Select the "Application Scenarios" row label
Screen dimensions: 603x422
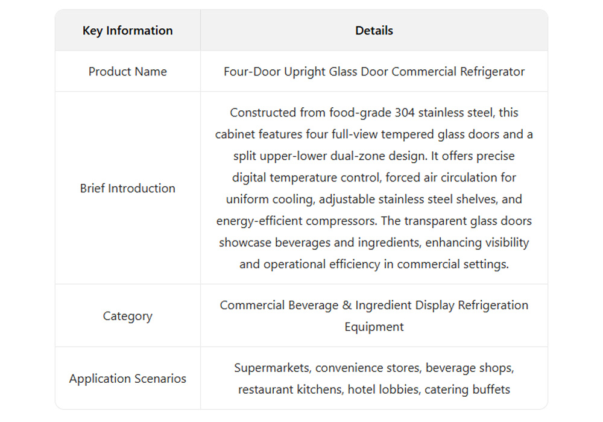127,379
